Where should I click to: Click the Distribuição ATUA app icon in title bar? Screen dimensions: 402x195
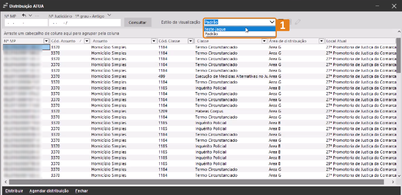(x=5, y=5)
